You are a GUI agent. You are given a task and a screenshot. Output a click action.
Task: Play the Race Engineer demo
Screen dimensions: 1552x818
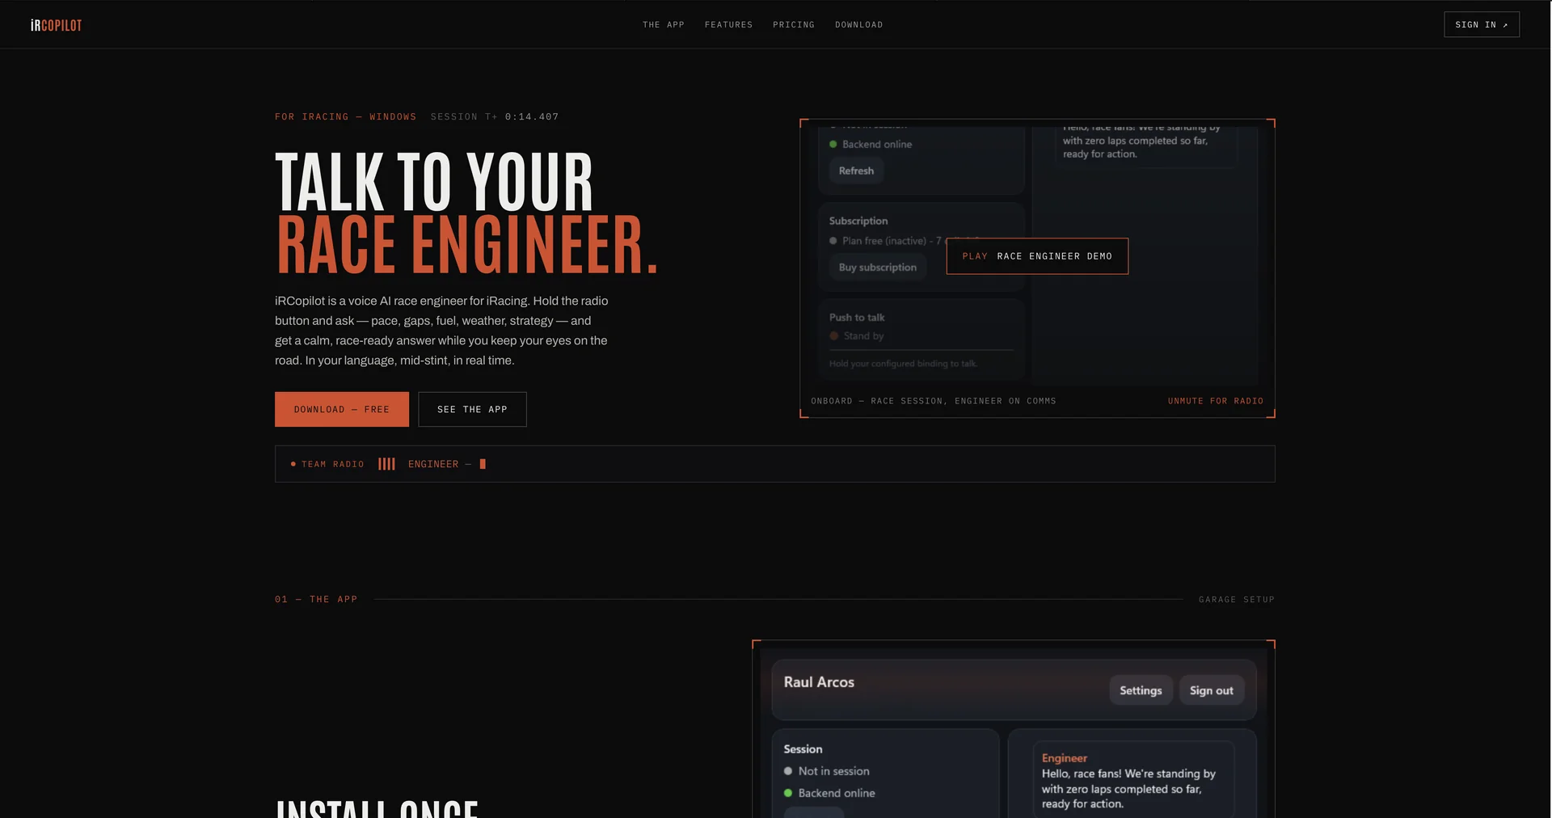tap(1037, 256)
